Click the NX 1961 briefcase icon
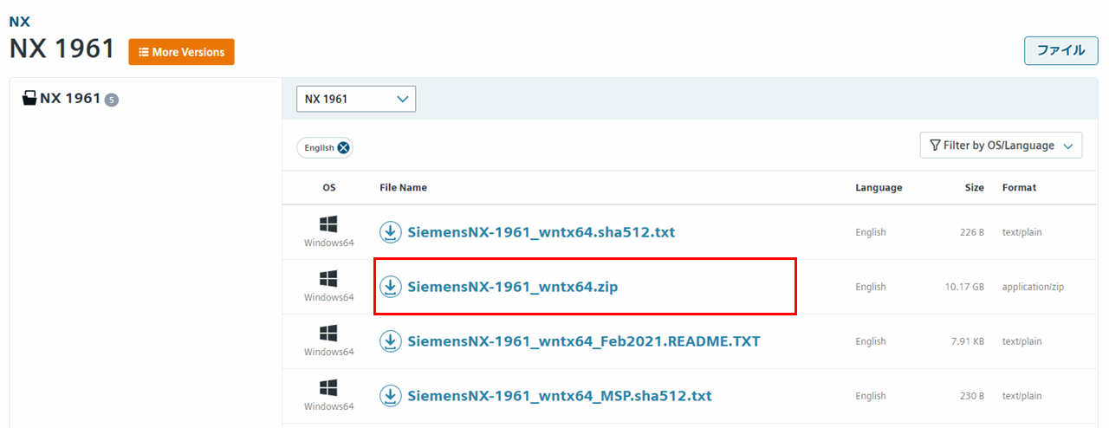1109x428 pixels. 29,98
